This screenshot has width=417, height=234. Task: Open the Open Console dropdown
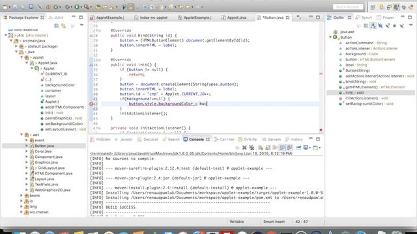click(320, 148)
